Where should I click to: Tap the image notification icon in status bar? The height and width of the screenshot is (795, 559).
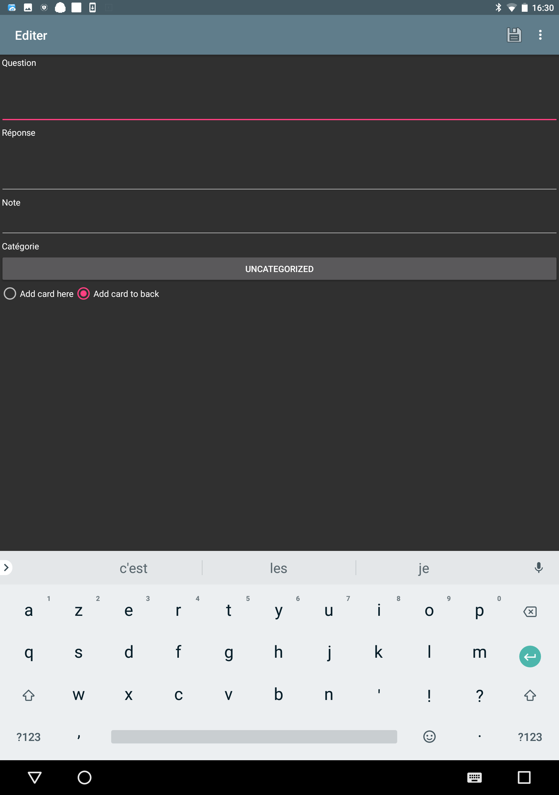[x=28, y=7]
